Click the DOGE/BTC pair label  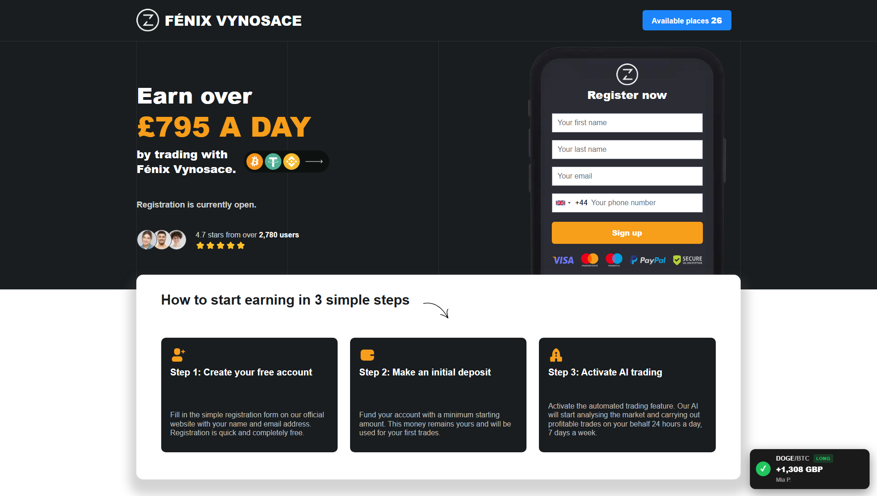click(792, 458)
